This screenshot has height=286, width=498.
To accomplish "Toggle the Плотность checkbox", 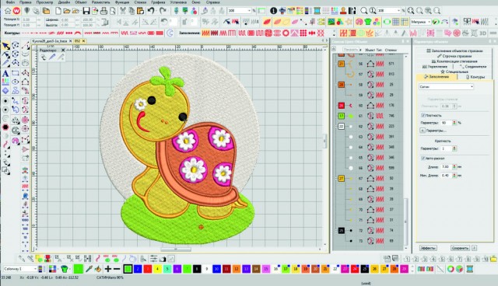I will (x=423, y=116).
